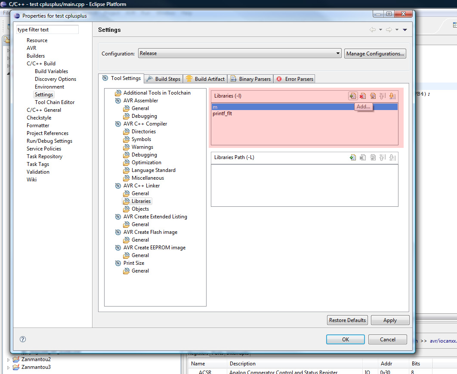Viewport: 457px width, 374px height.
Task: Switch to the Build Artifact tab
Action: pos(205,79)
